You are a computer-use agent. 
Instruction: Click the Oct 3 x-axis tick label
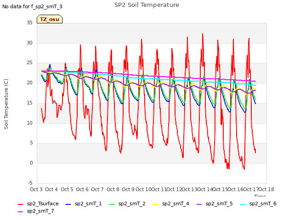click(36, 189)
